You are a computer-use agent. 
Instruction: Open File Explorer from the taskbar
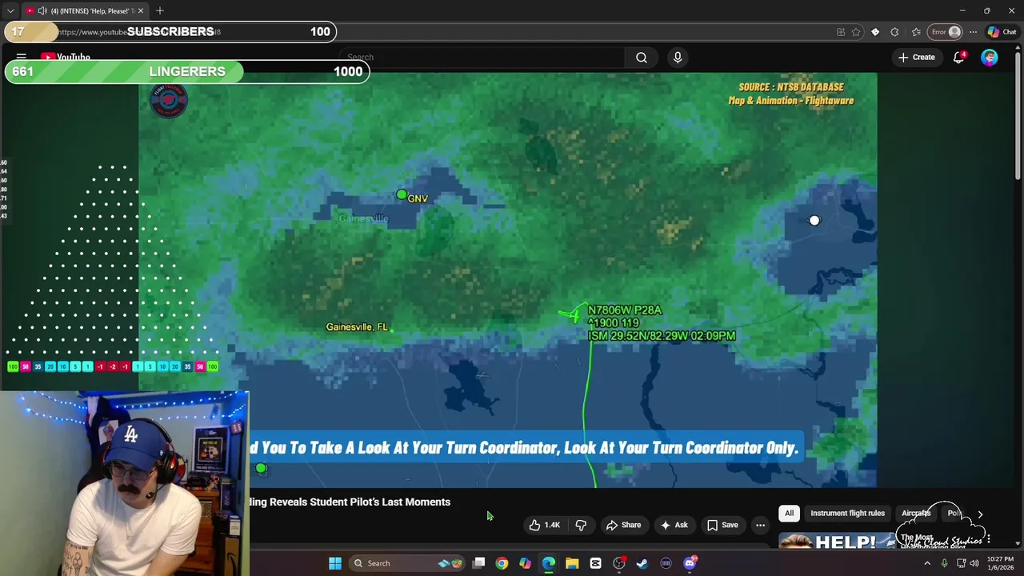(572, 563)
